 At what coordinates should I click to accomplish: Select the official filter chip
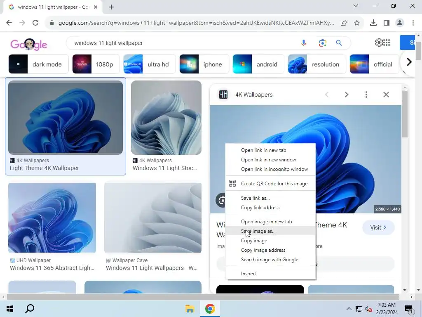pos(374,64)
